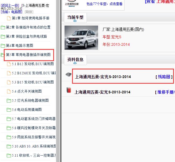Expand 第2章 各接插件和地点的位置

pos(28,27)
